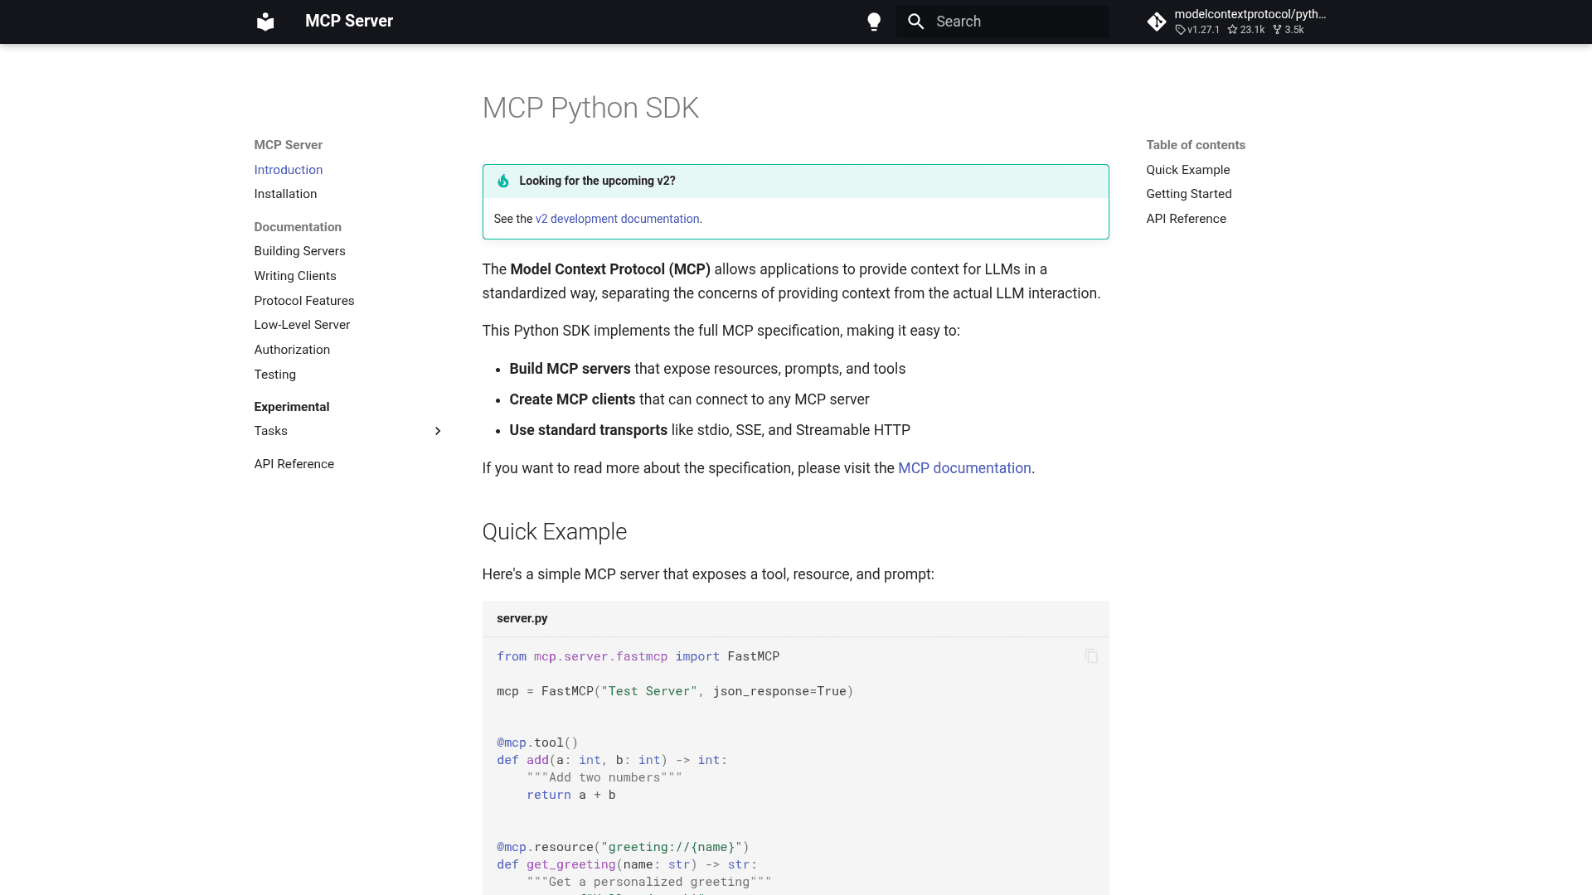Click the 'def get_greeting' function line

click(627, 864)
